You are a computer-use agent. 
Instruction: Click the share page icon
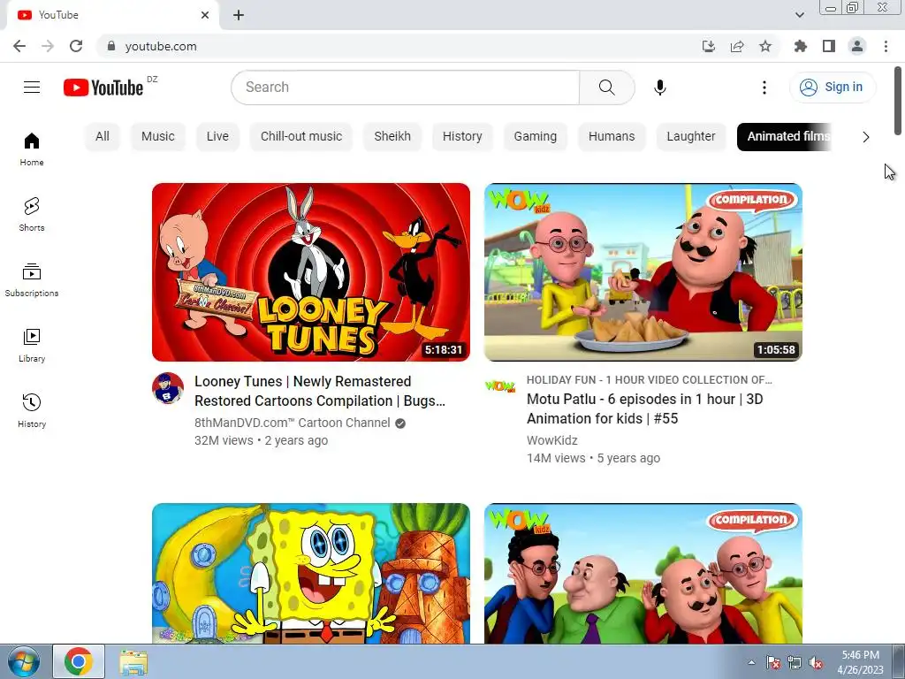coord(736,46)
